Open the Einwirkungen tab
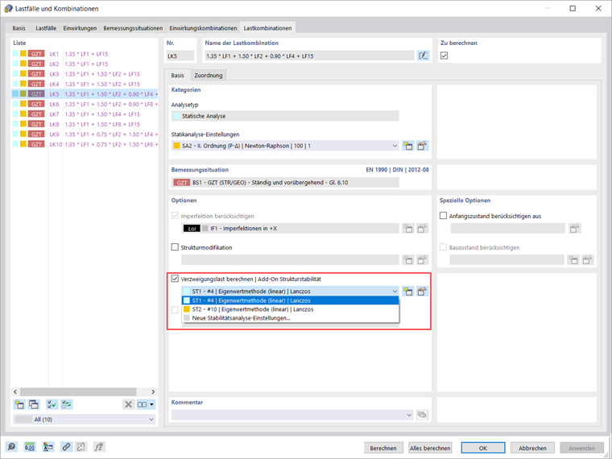Image resolution: width=612 pixels, height=459 pixels. coord(80,28)
